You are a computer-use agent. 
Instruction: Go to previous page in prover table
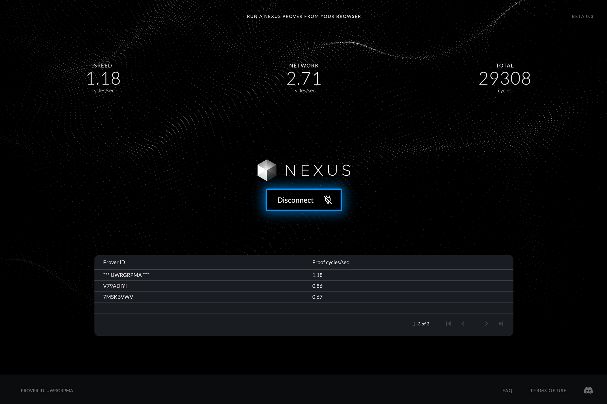(463, 324)
